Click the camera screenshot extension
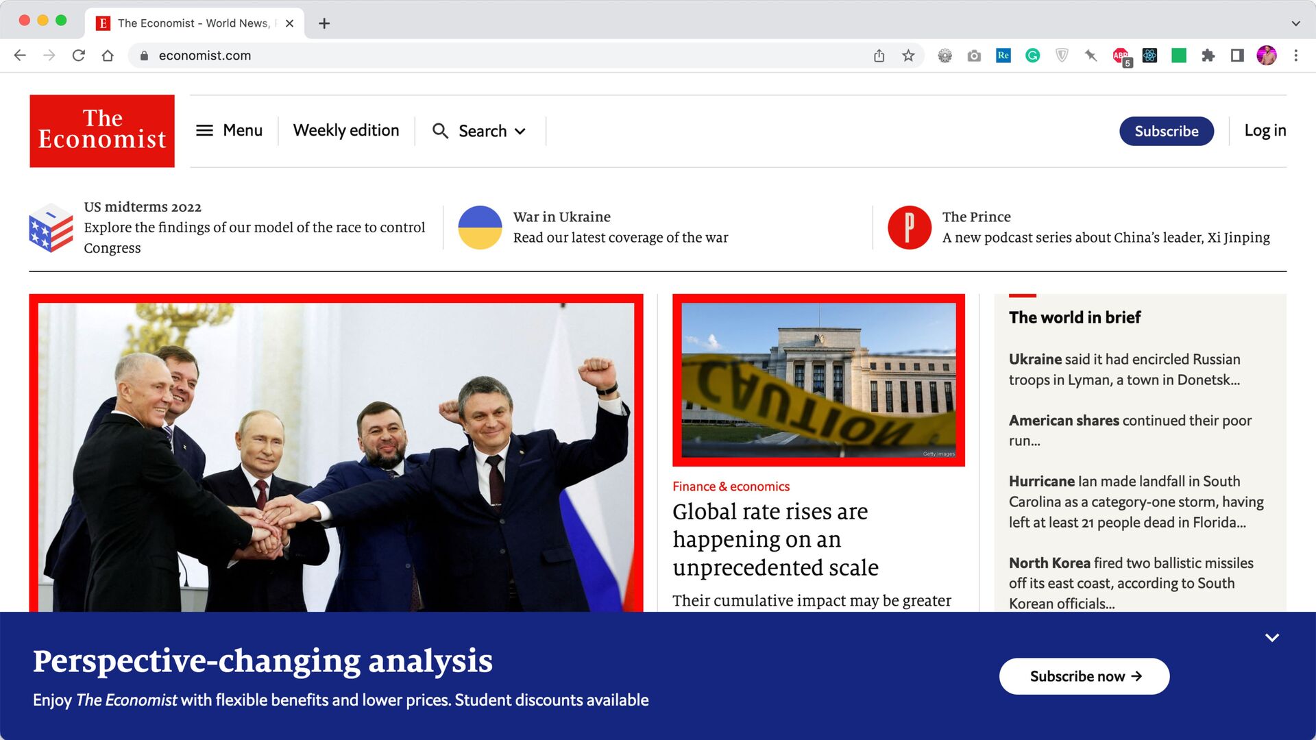Screen dimensions: 1316x740 (974, 56)
